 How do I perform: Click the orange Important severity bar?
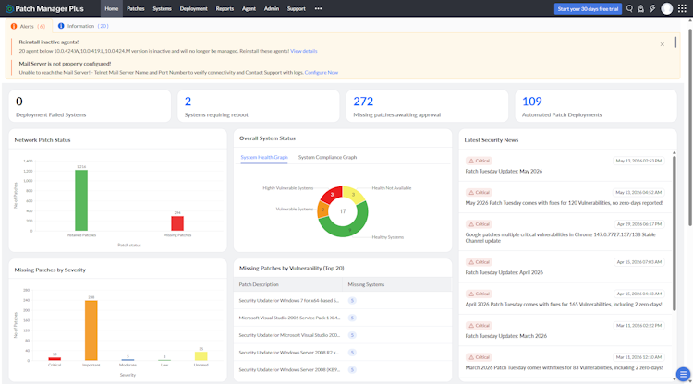(91, 330)
